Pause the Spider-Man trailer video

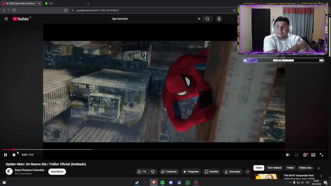pos(5,155)
